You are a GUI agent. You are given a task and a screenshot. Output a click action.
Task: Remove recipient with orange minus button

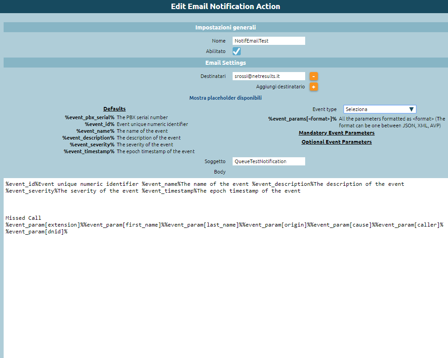(x=313, y=76)
